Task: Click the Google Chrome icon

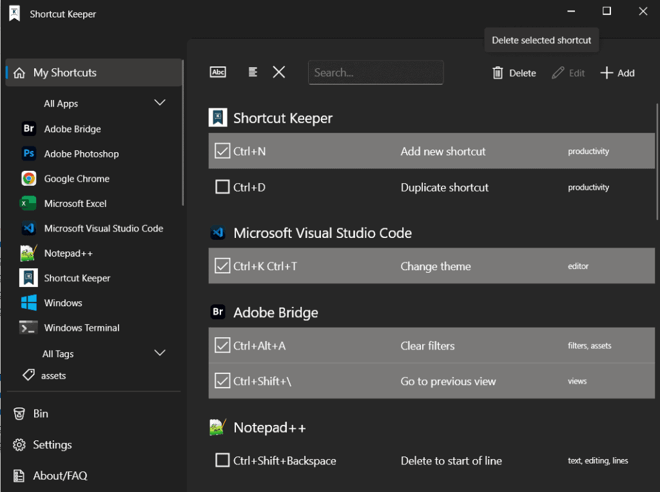Action: click(x=28, y=178)
